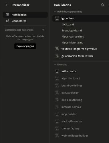Image resolution: width=109 pixels, height=143 pixels.
Task: Click the Explorar plugins button
Action: 25,46
